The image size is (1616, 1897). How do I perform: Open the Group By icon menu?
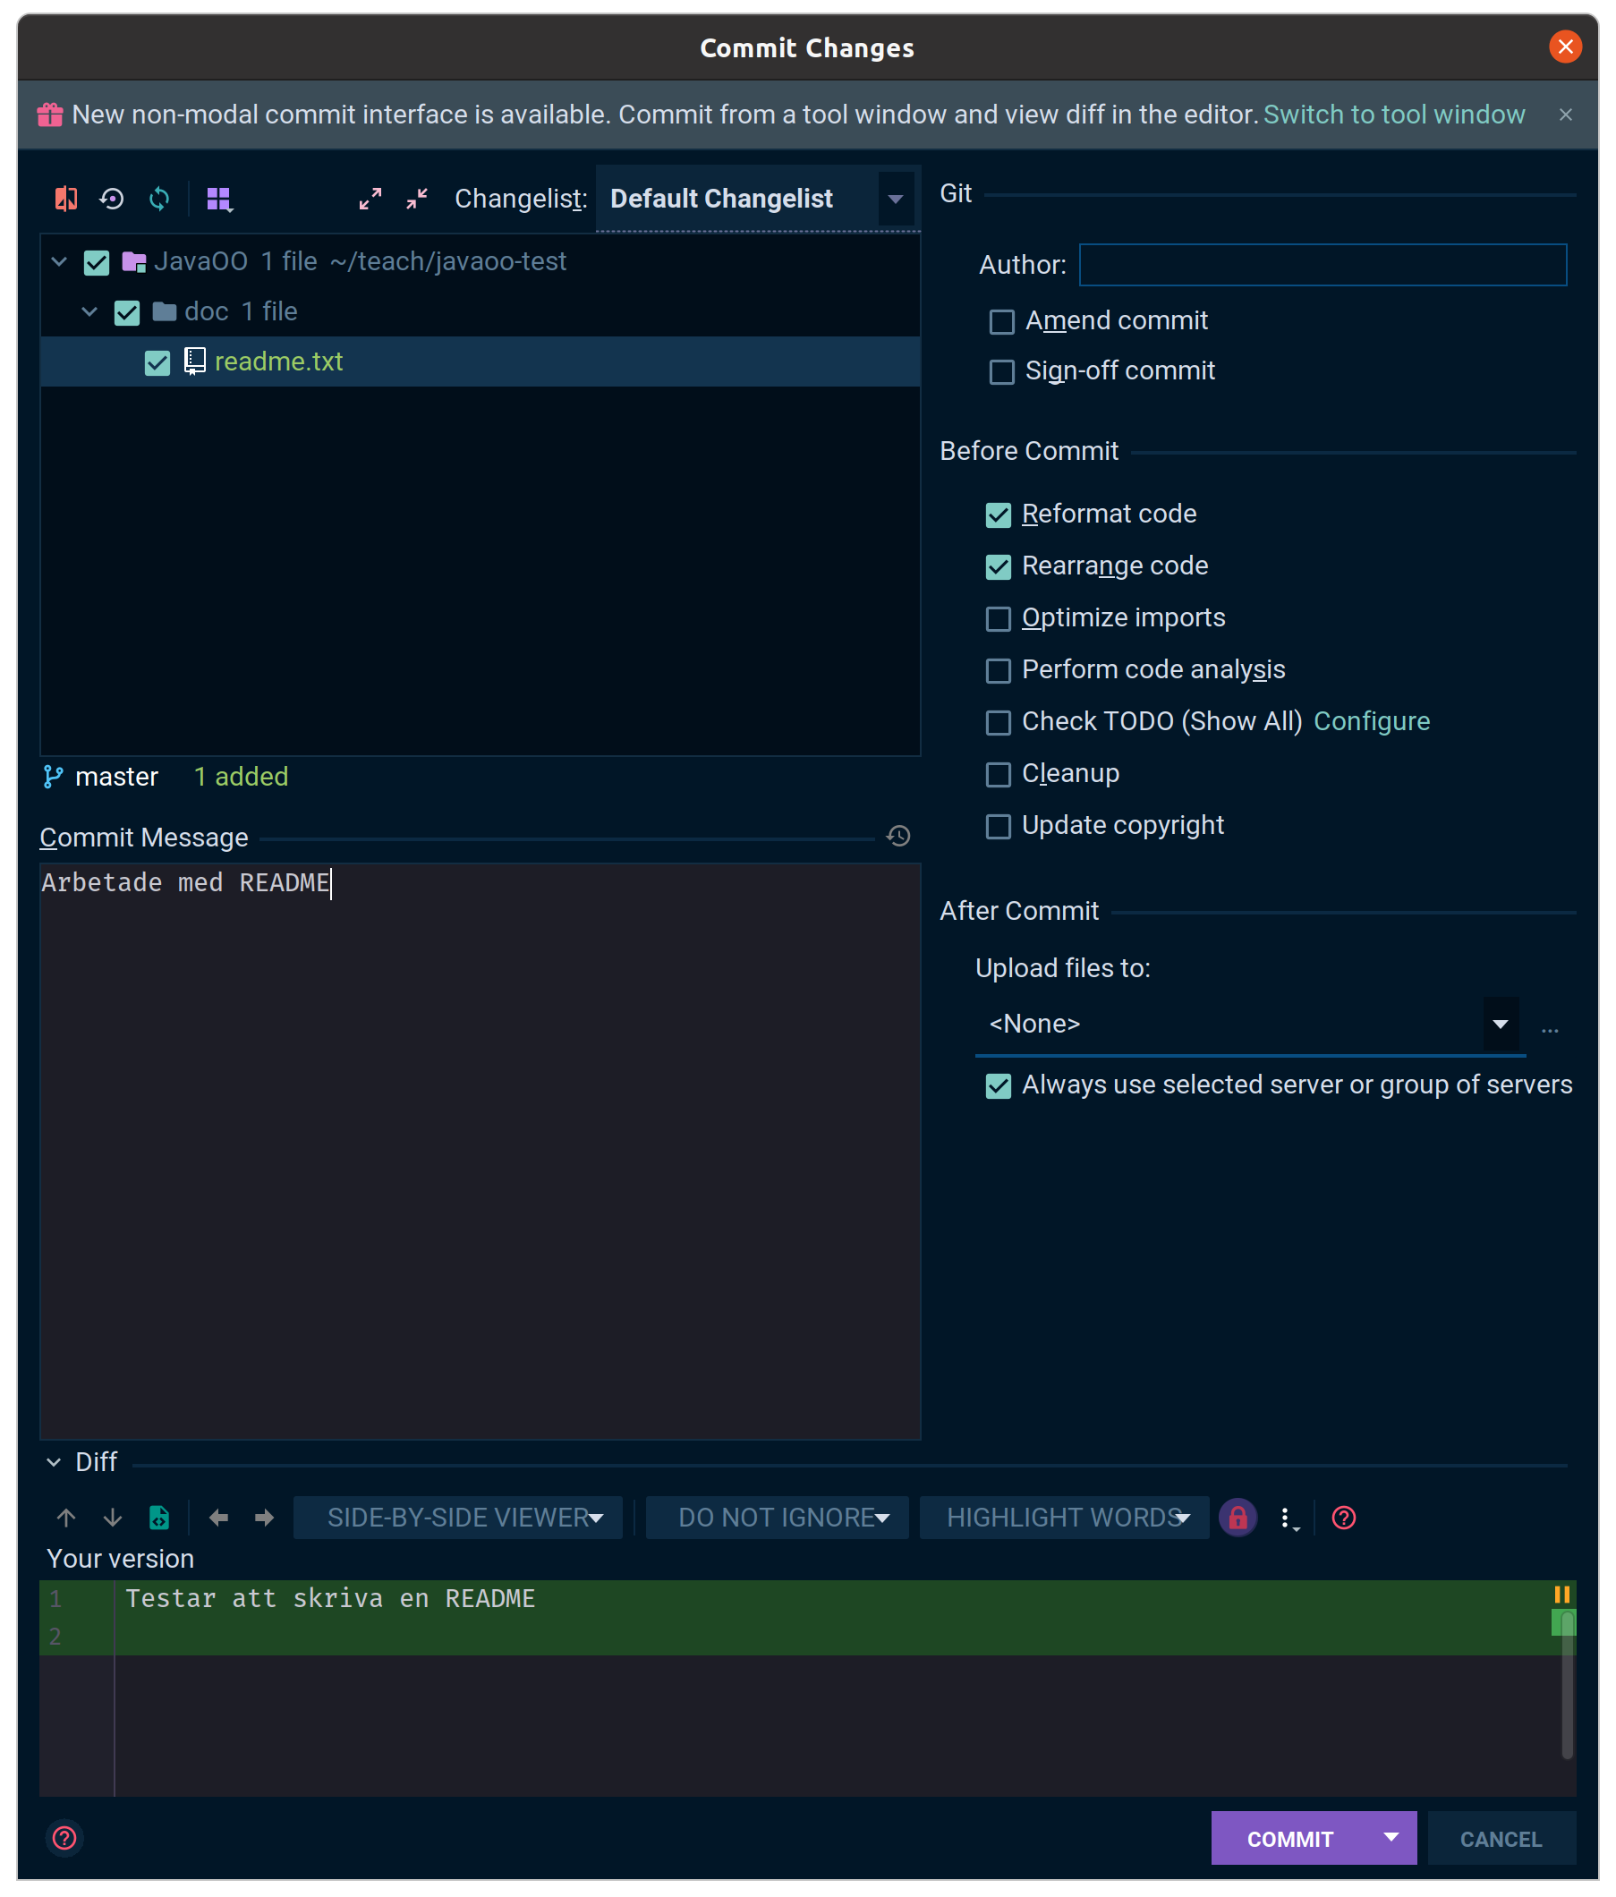[219, 199]
